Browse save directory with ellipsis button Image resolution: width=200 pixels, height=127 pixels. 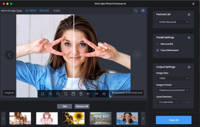180,102
